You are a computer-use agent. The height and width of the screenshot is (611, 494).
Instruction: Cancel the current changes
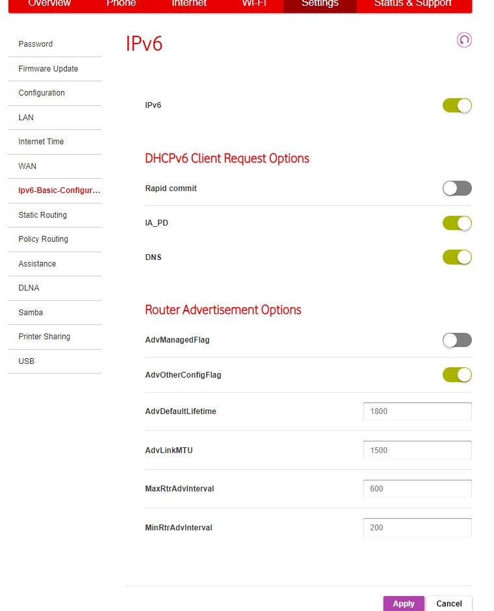448,603
